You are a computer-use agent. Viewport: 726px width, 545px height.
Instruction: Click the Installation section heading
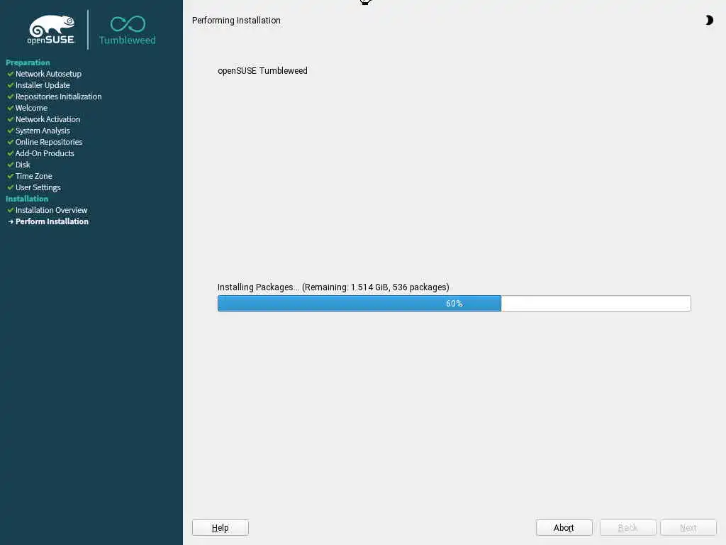[x=27, y=199]
